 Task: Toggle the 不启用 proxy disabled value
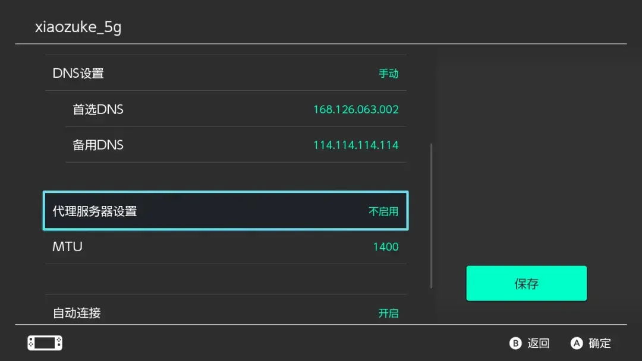tap(383, 211)
